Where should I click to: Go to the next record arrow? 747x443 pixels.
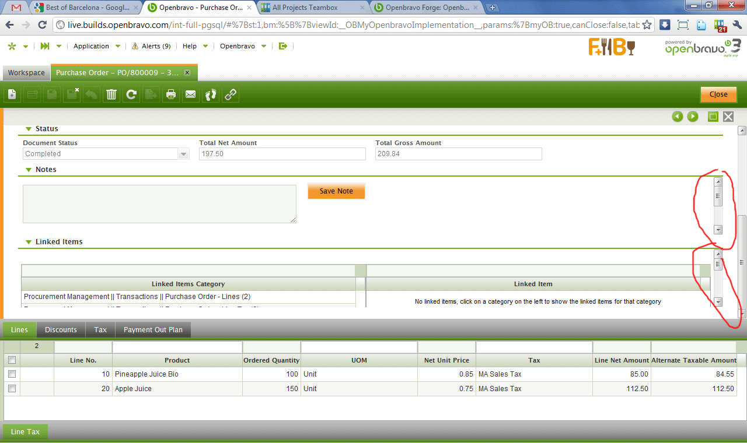(693, 117)
